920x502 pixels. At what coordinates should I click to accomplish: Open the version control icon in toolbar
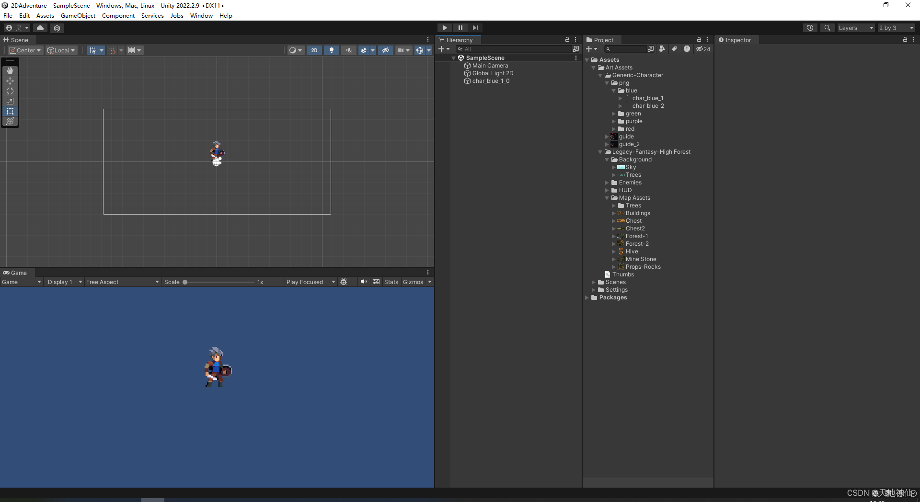point(57,28)
